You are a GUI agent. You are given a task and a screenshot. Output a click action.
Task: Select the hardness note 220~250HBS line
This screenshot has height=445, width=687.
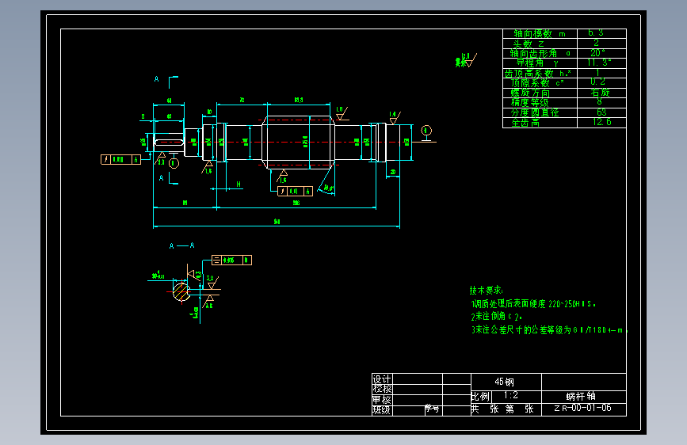pos(533,303)
